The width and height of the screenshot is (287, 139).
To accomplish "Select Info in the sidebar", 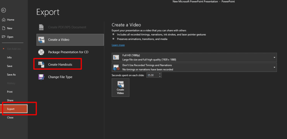I will [9, 57].
